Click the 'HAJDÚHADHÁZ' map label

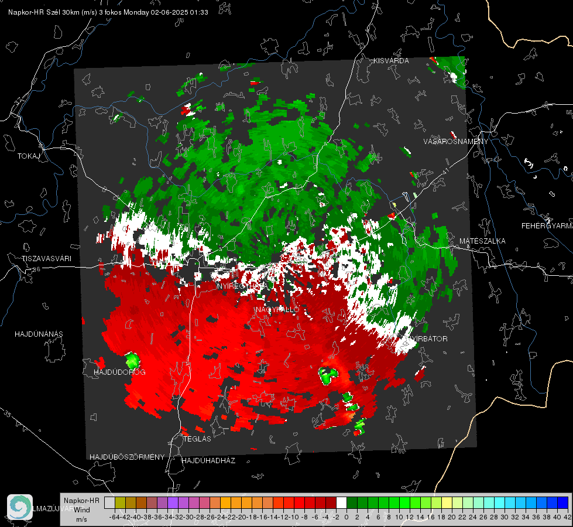coord(208,461)
